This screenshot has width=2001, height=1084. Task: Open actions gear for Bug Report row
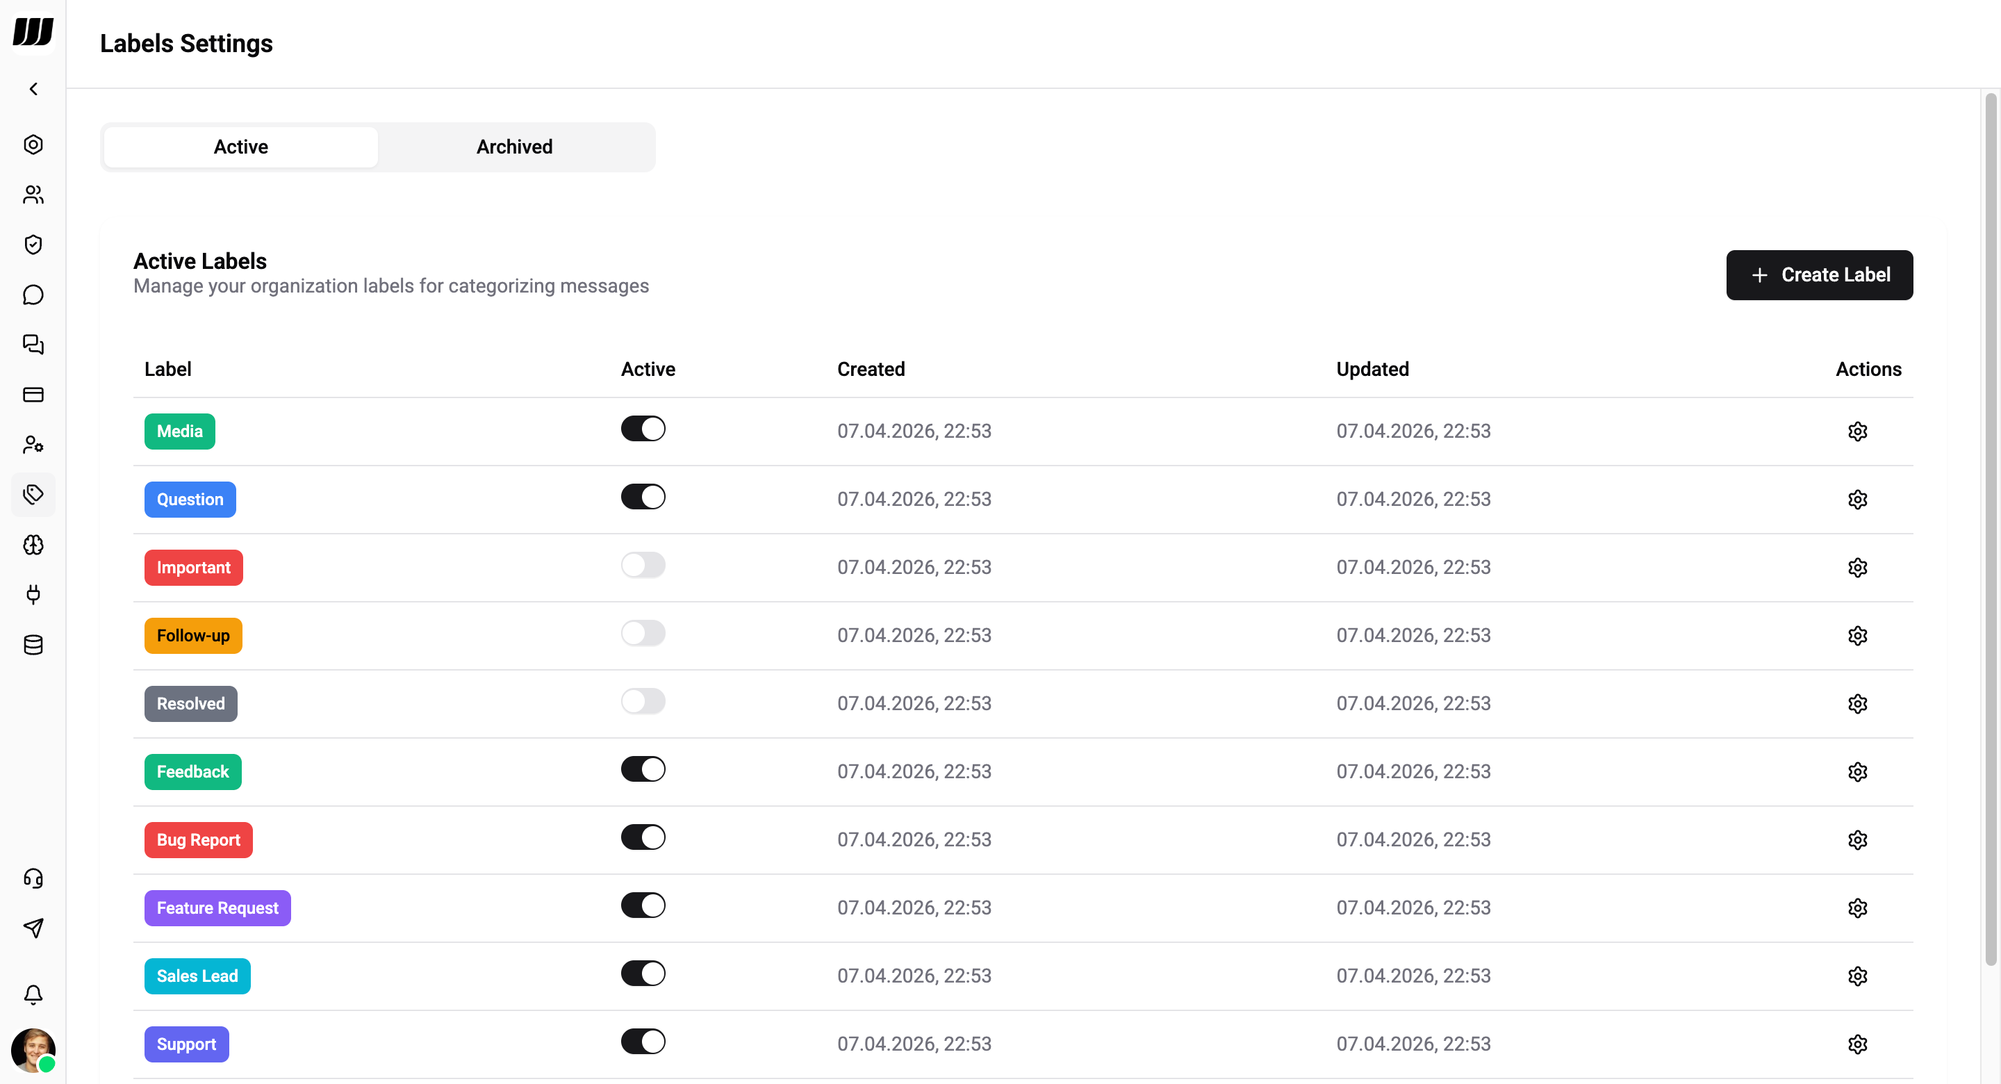1856,840
